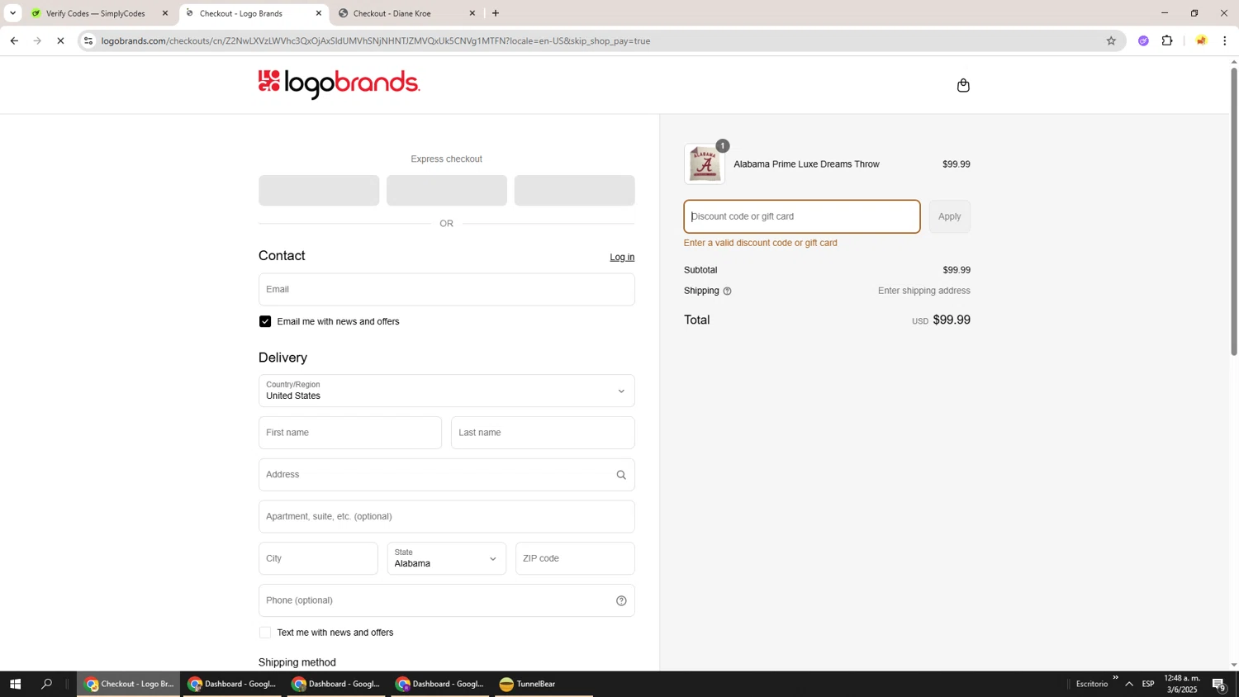This screenshot has width=1239, height=697.
Task: Open the shopping bag cart icon
Action: coord(963,85)
